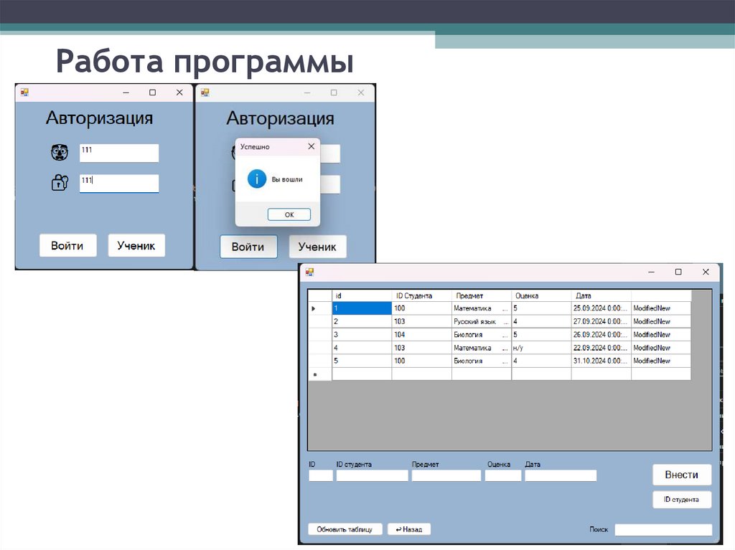Click the user face icon in first login window
This screenshot has width=735, height=550.
click(60, 152)
